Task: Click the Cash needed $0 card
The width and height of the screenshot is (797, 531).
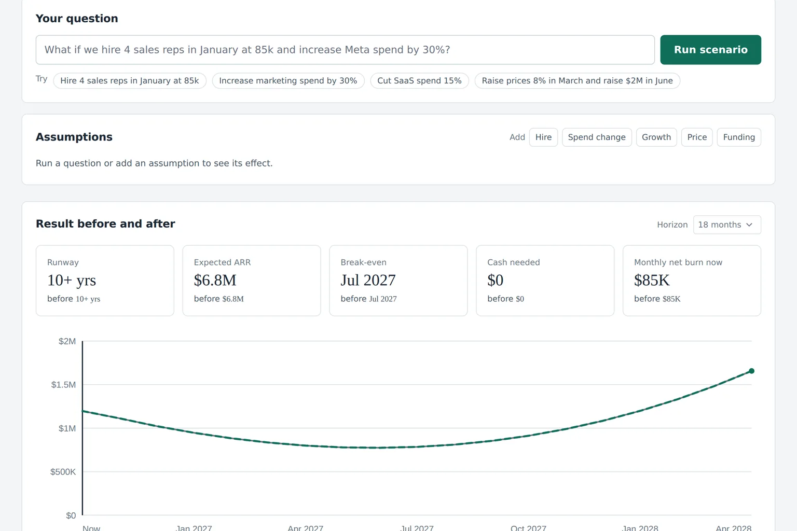Action: click(545, 281)
